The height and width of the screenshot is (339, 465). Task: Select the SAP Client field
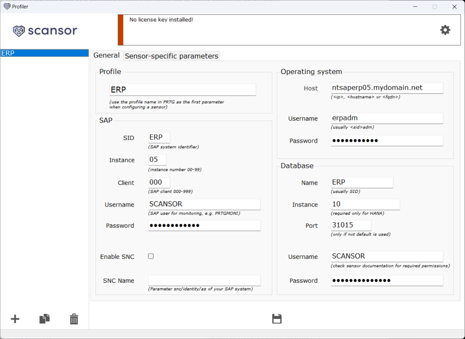point(159,182)
